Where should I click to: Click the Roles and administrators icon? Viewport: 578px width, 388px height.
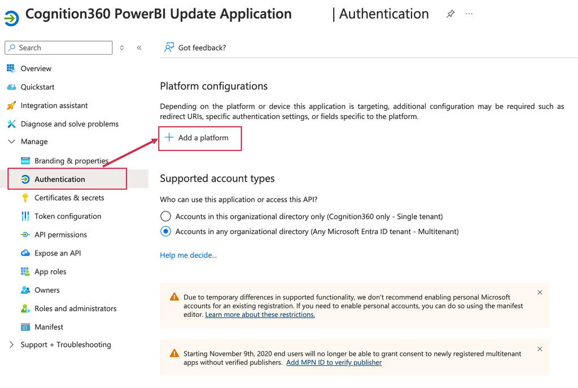pyautogui.click(x=25, y=308)
